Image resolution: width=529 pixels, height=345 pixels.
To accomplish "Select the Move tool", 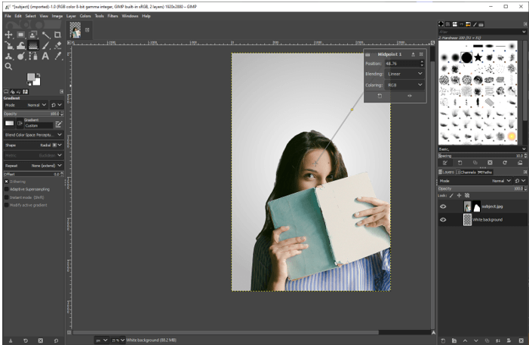I will tap(8, 35).
